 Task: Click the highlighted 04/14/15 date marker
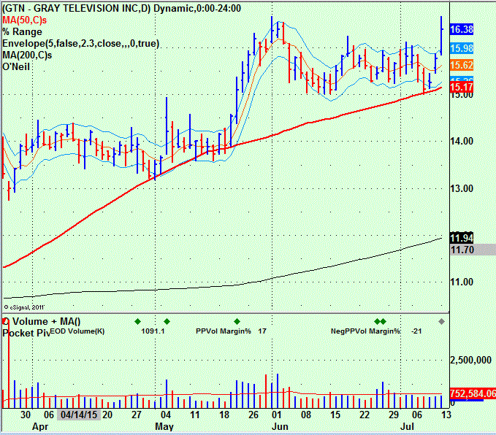pos(79,415)
